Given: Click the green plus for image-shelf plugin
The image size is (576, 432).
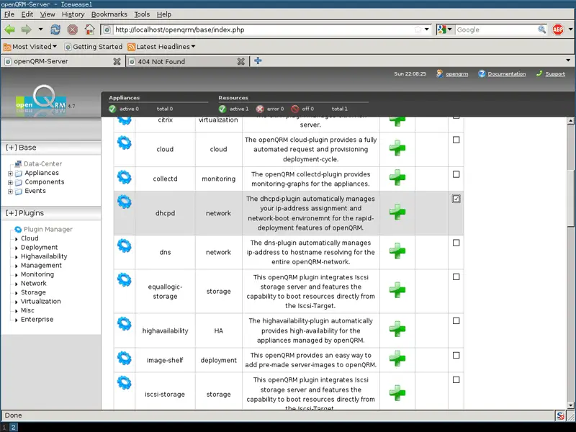Looking at the screenshot, I should tap(397, 359).
